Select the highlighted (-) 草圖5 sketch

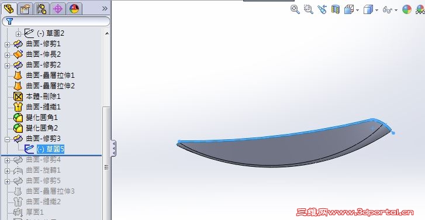click(50, 149)
